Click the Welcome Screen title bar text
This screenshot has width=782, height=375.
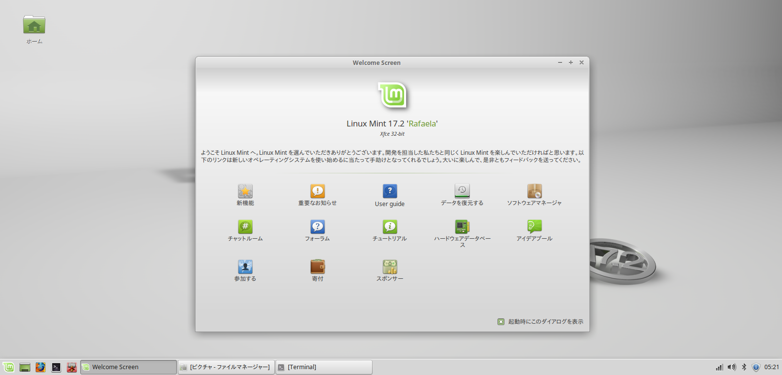pyautogui.click(x=377, y=62)
